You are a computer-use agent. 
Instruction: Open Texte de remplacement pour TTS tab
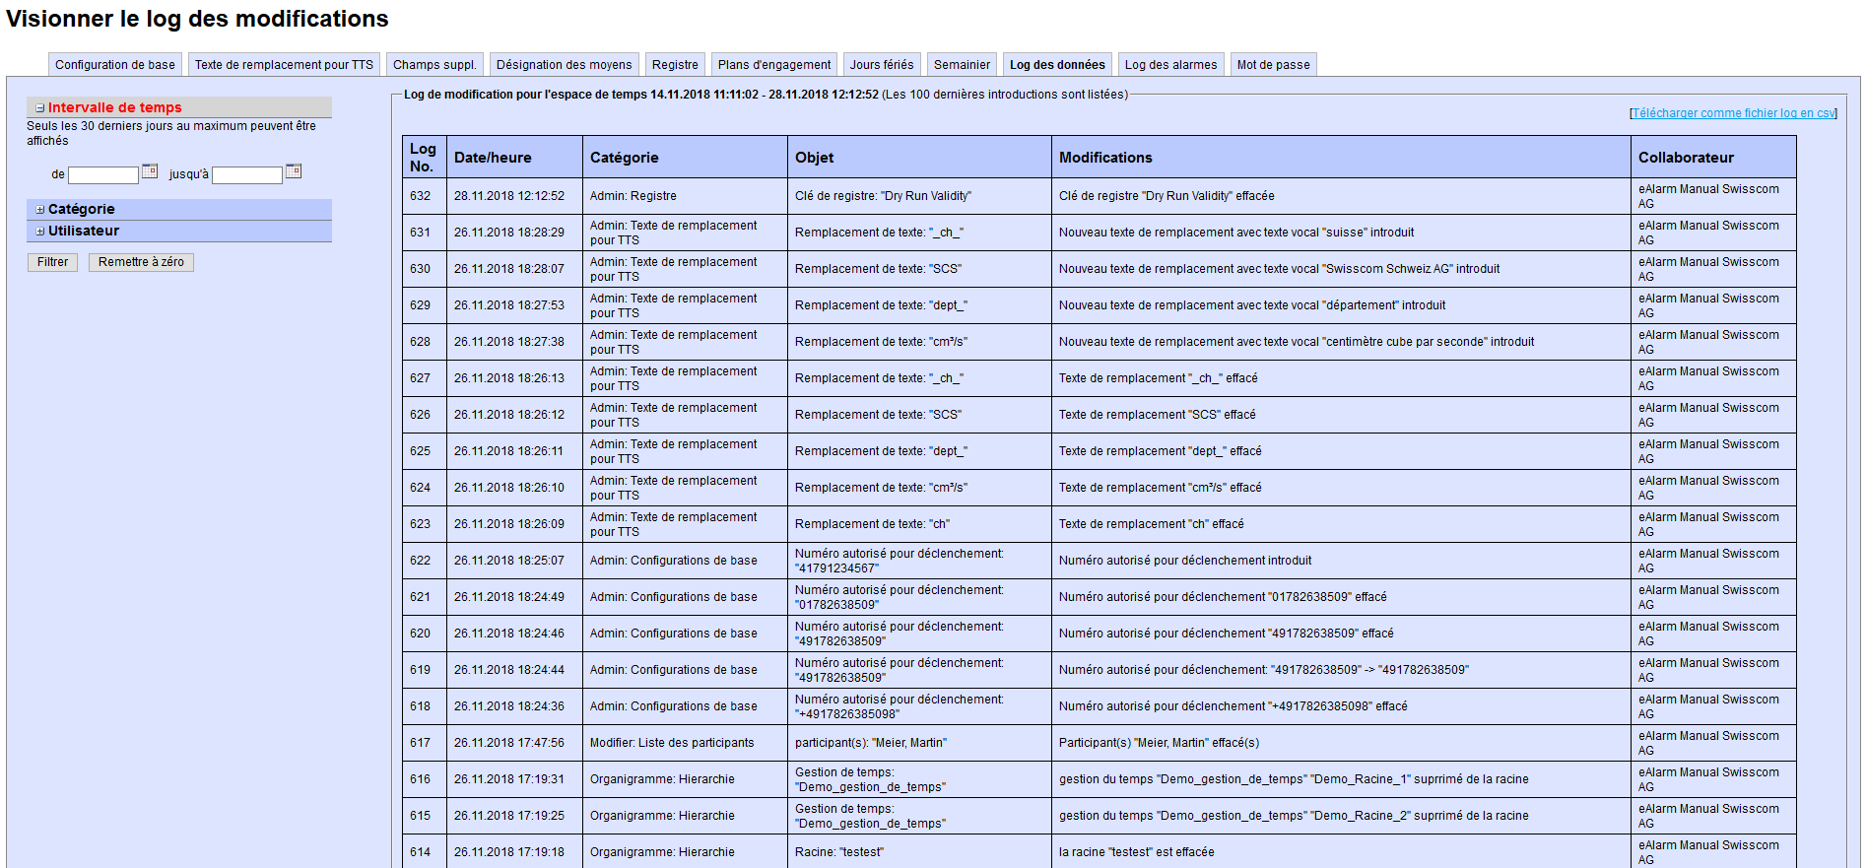[x=284, y=65]
